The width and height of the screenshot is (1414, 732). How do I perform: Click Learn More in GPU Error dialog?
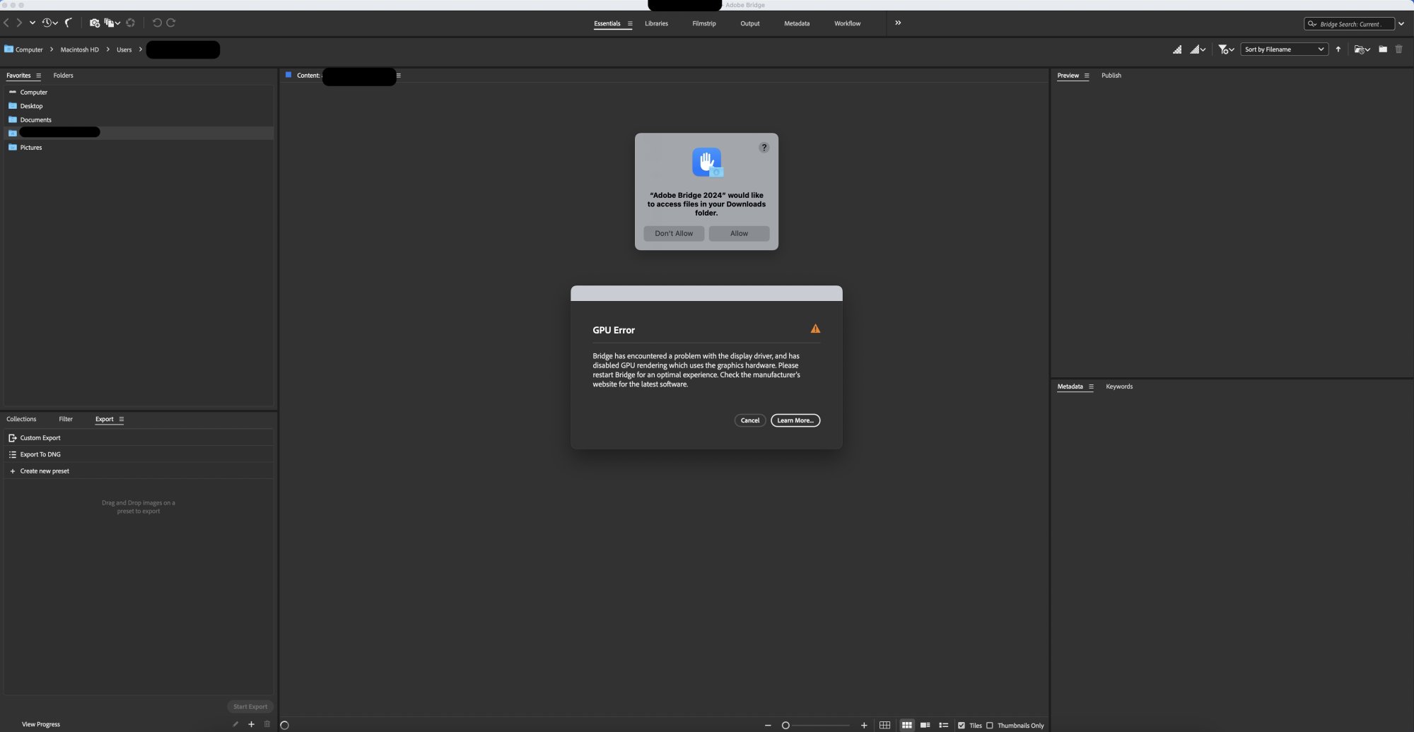coord(795,420)
